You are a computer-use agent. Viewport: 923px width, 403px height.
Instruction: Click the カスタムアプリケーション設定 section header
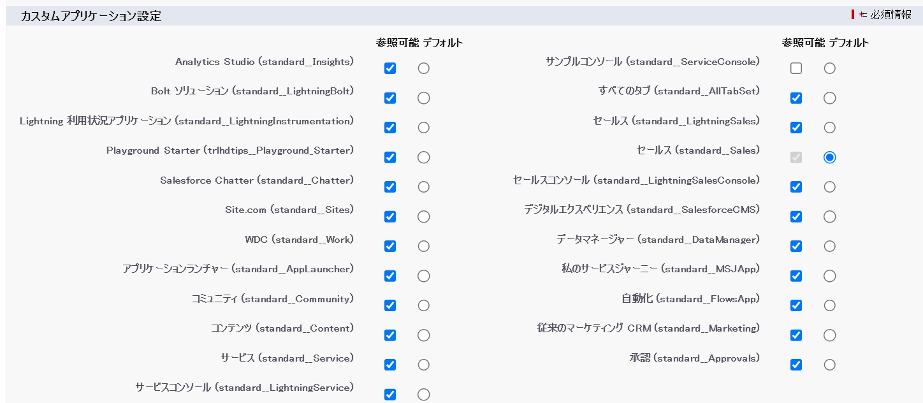coord(91,17)
